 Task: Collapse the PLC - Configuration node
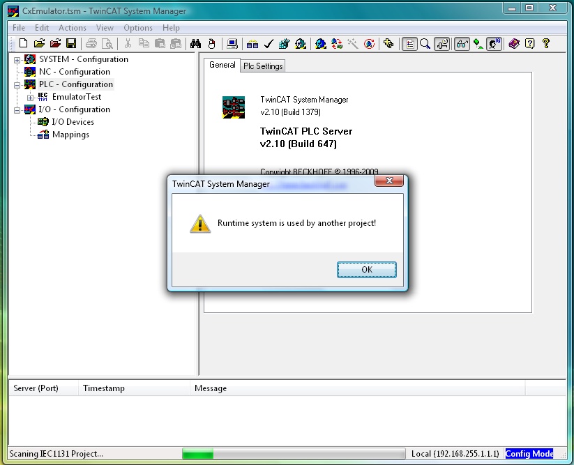pyautogui.click(x=17, y=85)
